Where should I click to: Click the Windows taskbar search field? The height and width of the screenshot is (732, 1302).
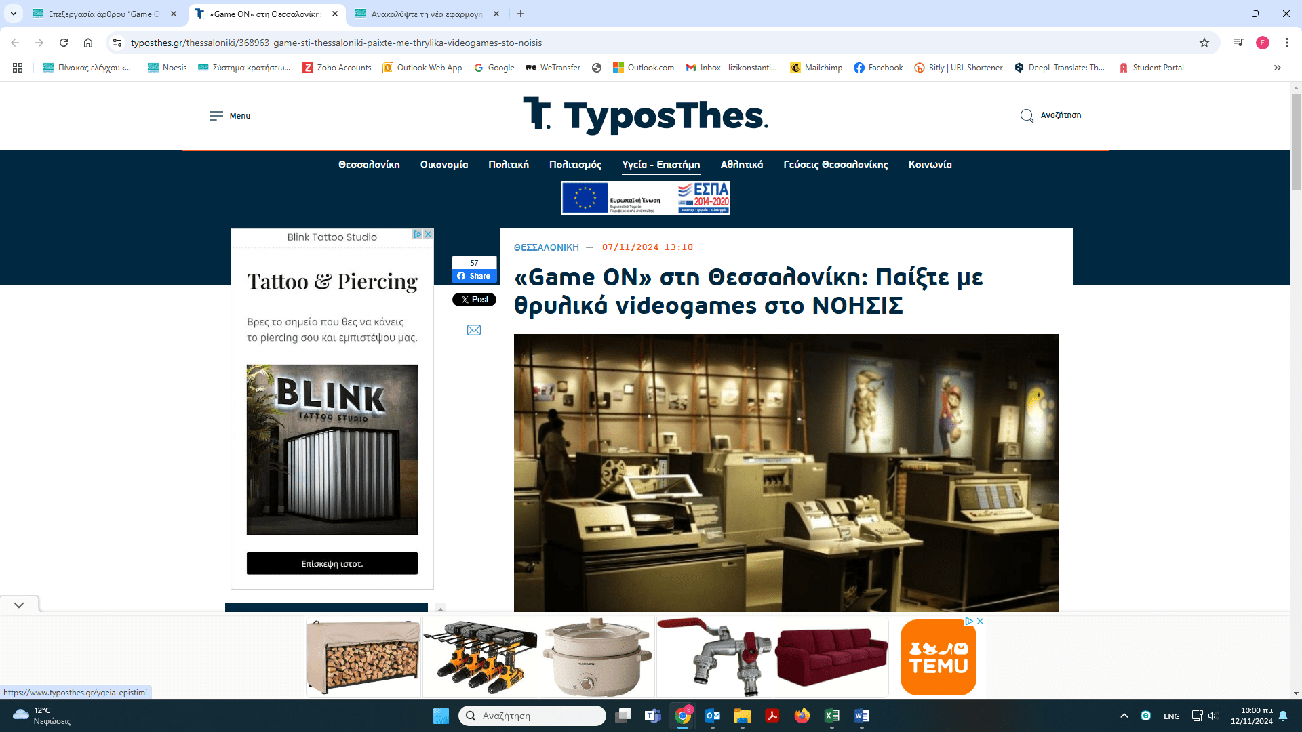[532, 716]
